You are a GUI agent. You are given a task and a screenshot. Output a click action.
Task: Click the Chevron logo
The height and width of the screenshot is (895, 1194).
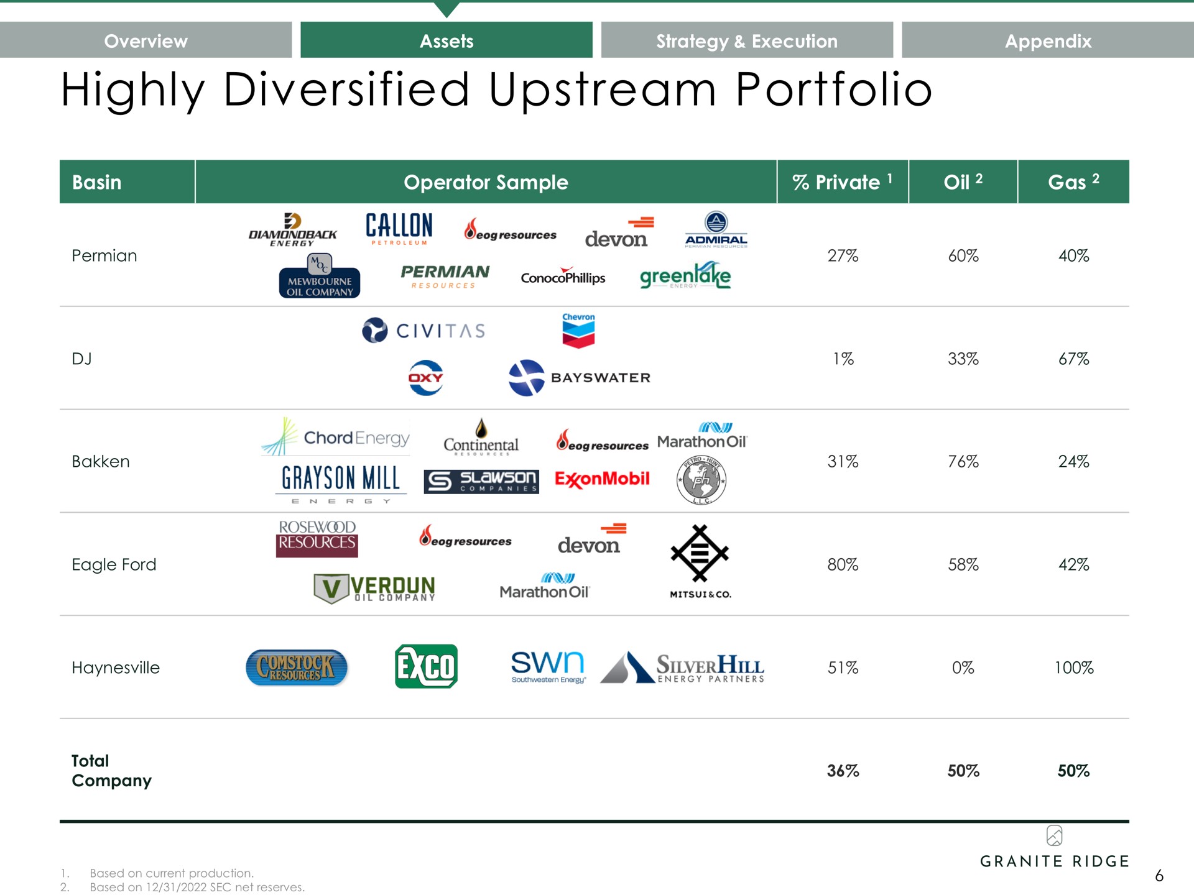578,330
